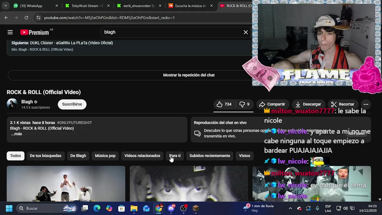Open the YouTube hamburger guide menu
This screenshot has height=215, width=382.
point(10,32)
